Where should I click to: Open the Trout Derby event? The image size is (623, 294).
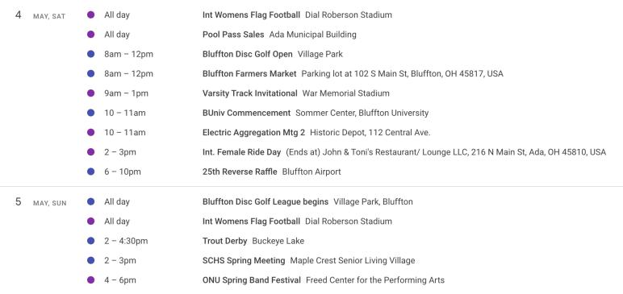(225, 241)
